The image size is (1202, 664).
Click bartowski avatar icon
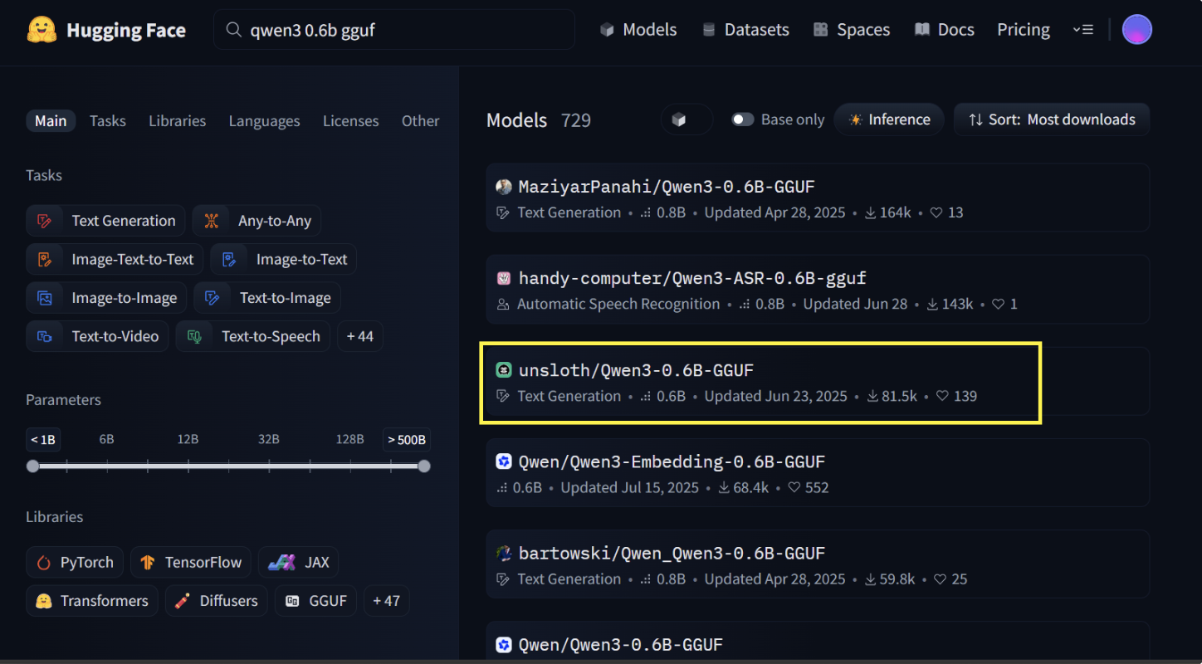pos(504,553)
